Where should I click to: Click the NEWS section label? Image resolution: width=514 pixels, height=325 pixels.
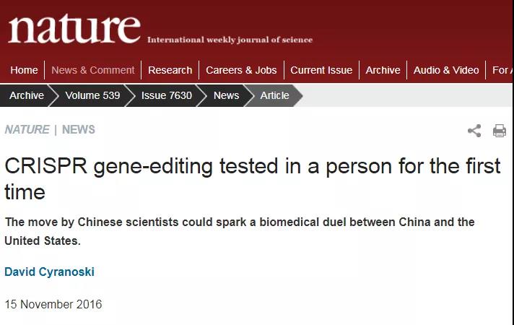tap(79, 129)
